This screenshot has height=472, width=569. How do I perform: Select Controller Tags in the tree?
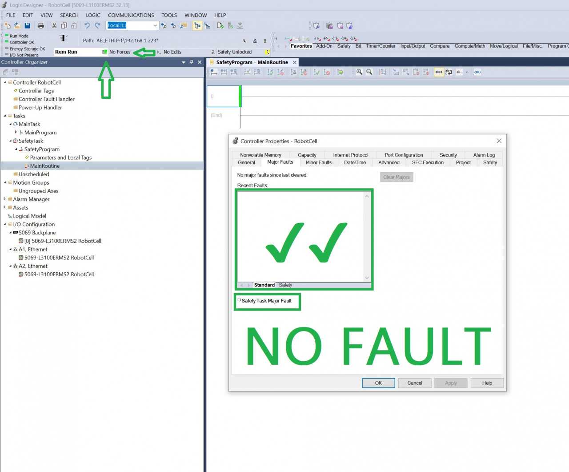(36, 91)
